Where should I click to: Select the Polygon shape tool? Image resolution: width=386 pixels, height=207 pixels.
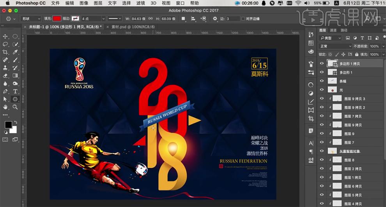click(15, 99)
